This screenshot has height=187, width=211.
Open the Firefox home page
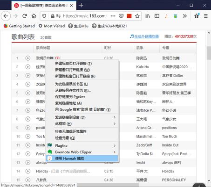click(34, 16)
